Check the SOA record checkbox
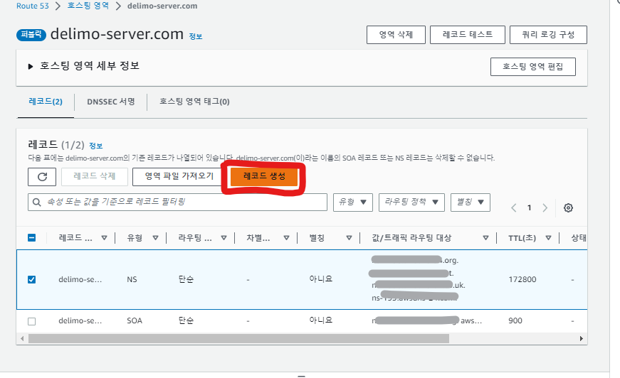 [x=31, y=321]
